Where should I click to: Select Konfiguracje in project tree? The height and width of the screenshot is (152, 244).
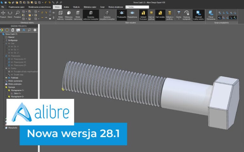point(13,40)
